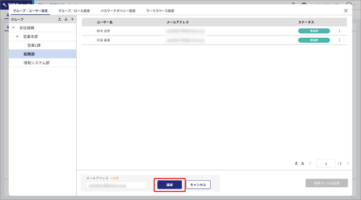Go to the next page of users

(348, 163)
